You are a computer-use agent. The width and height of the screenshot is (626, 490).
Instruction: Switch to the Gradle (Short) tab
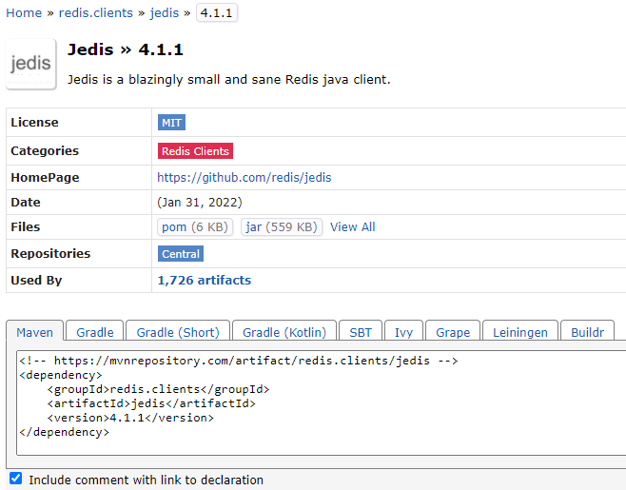[178, 332]
